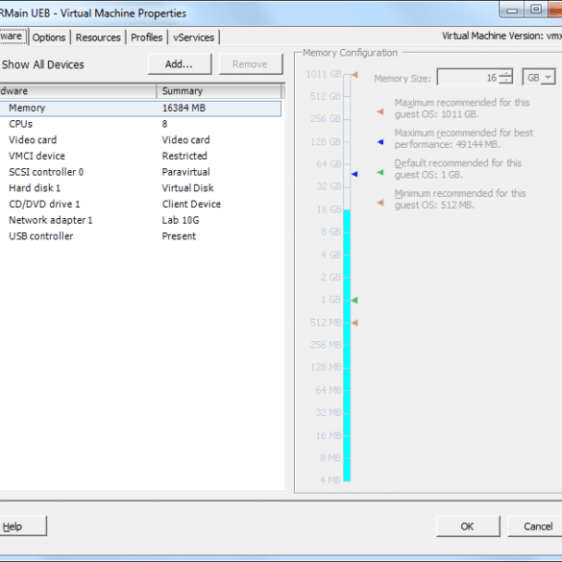This screenshot has width=562, height=562.
Task: Click the CPUs count value 8
Action: pyautogui.click(x=164, y=124)
